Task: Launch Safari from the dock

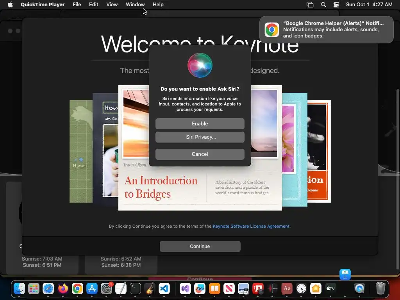Action: pyautogui.click(x=48, y=289)
